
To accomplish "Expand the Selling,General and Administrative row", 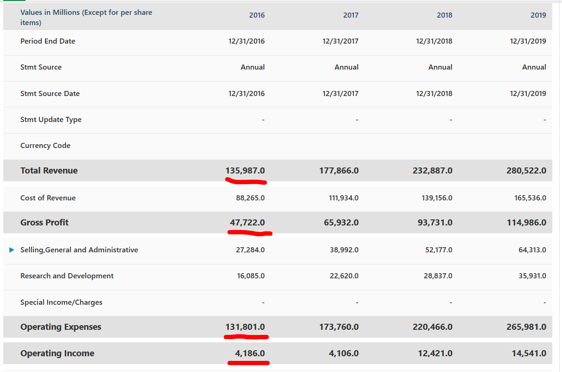I will [x=12, y=250].
